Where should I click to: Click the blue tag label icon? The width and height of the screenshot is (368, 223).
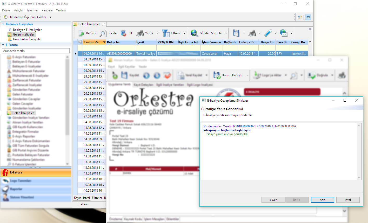[268, 33]
